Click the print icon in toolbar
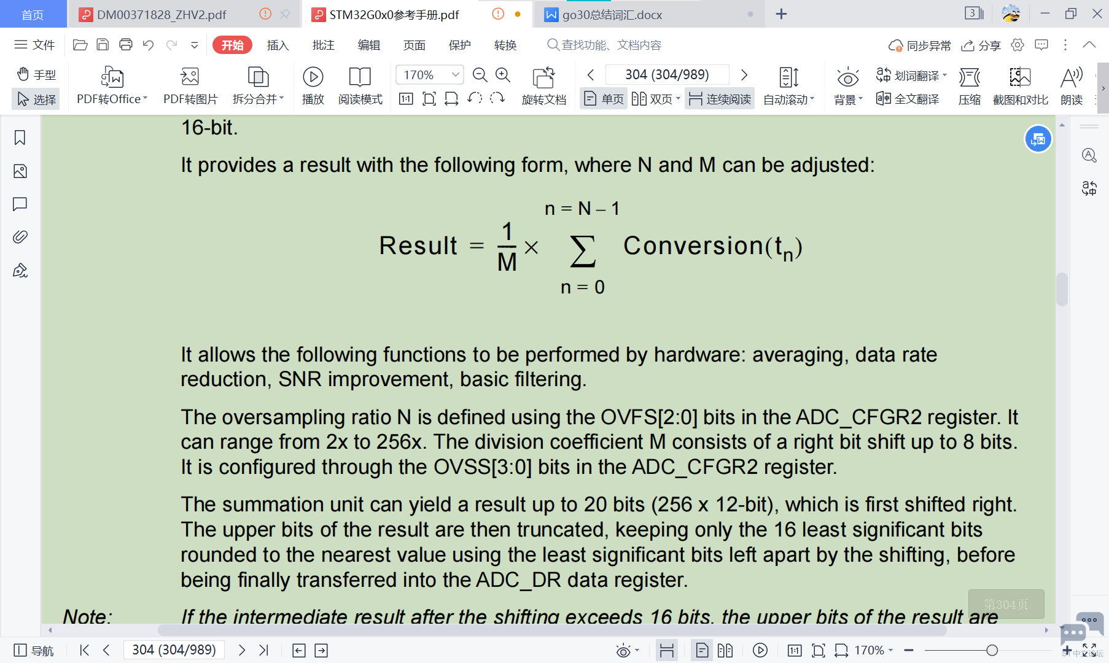Image resolution: width=1109 pixels, height=663 pixels. 126,45
